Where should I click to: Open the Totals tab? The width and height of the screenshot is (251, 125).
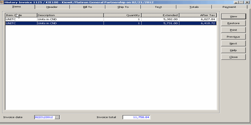194,7
